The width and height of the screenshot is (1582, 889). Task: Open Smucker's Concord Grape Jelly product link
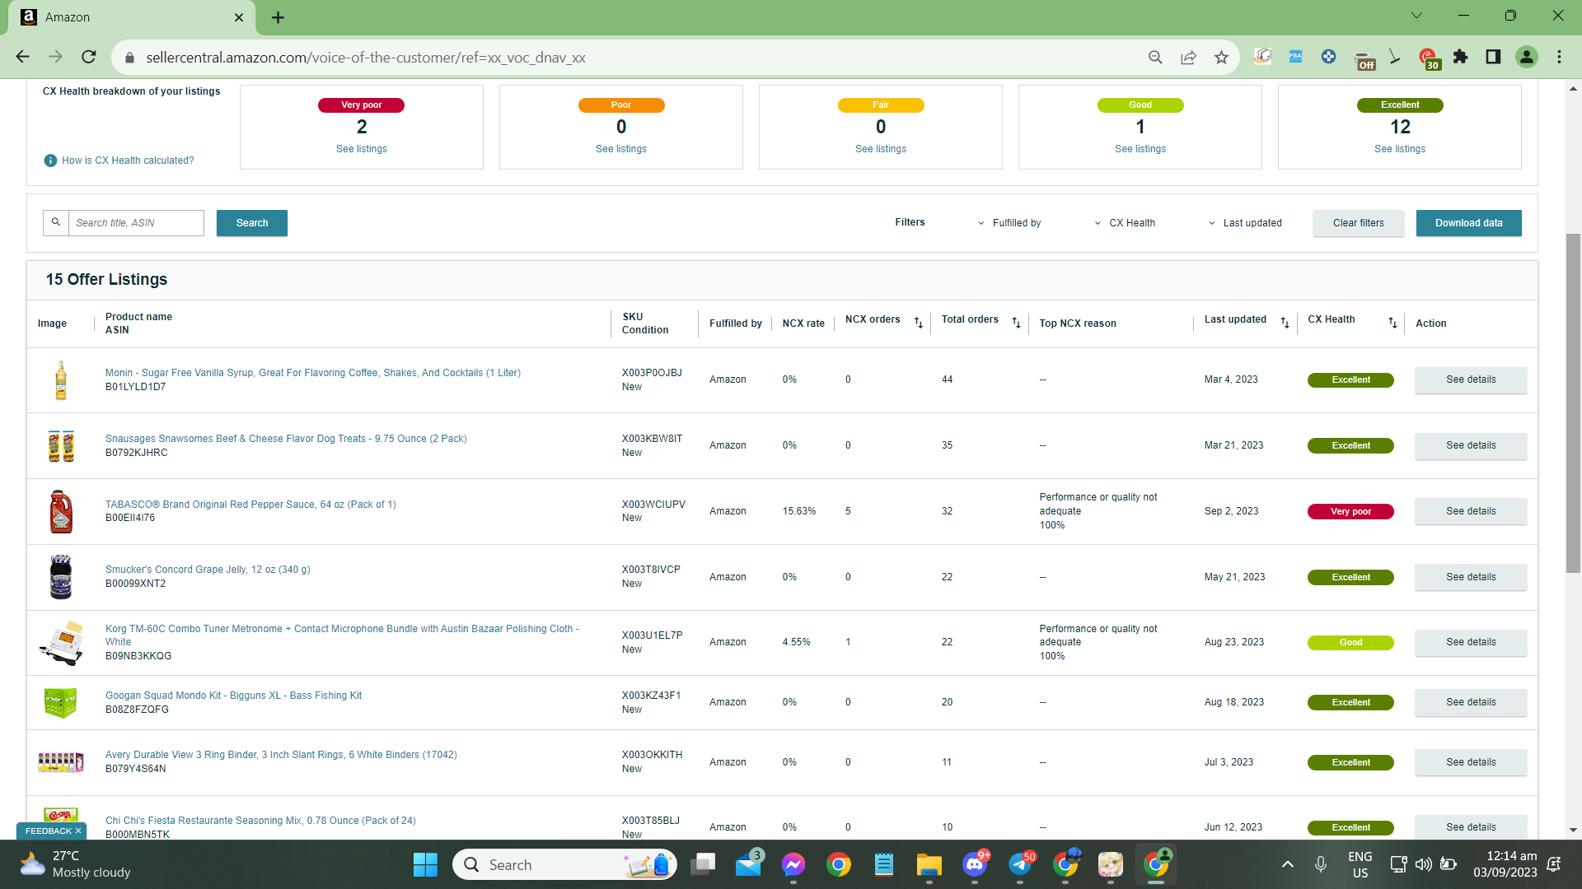tap(208, 570)
